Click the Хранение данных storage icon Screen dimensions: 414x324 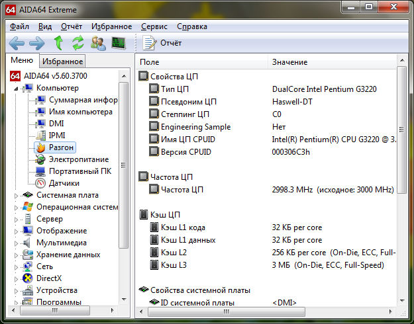pos(28,255)
